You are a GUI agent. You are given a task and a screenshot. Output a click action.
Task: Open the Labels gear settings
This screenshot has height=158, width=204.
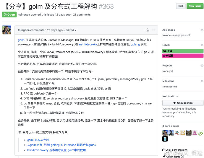tap(202, 45)
